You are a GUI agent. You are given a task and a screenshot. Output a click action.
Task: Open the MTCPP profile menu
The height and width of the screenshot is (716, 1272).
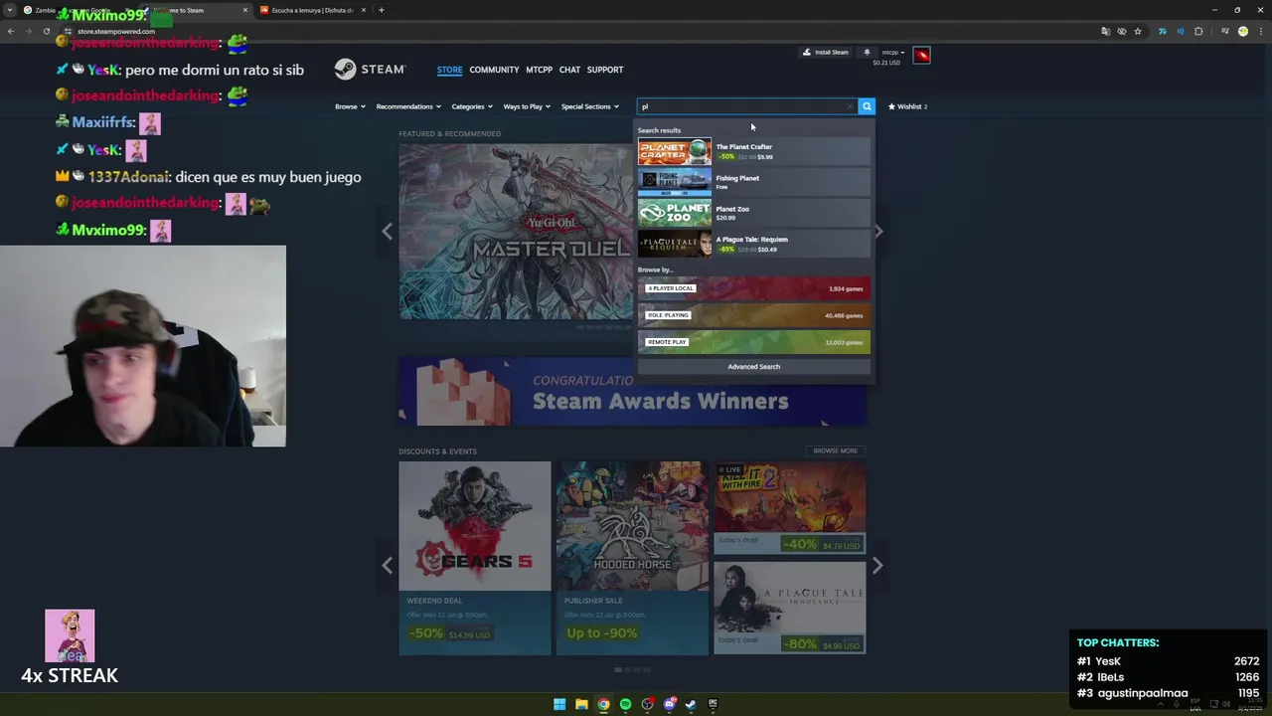[539, 70]
